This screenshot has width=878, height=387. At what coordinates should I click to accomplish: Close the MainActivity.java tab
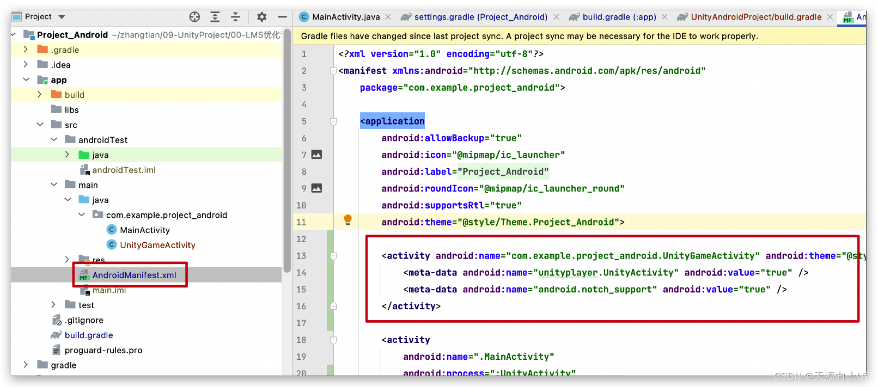pyautogui.click(x=388, y=17)
